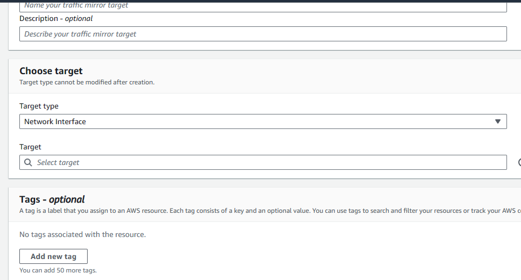Click the Target type field label
The image size is (521, 280).
pyautogui.click(x=39, y=106)
